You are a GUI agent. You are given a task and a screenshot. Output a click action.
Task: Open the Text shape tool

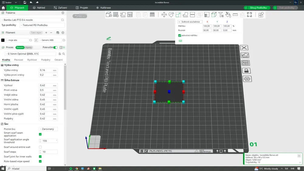(221, 15)
